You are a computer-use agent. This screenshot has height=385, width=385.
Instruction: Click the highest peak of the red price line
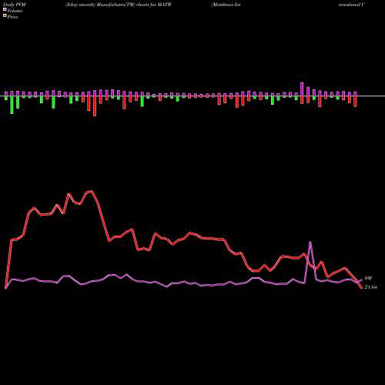coord(91,191)
